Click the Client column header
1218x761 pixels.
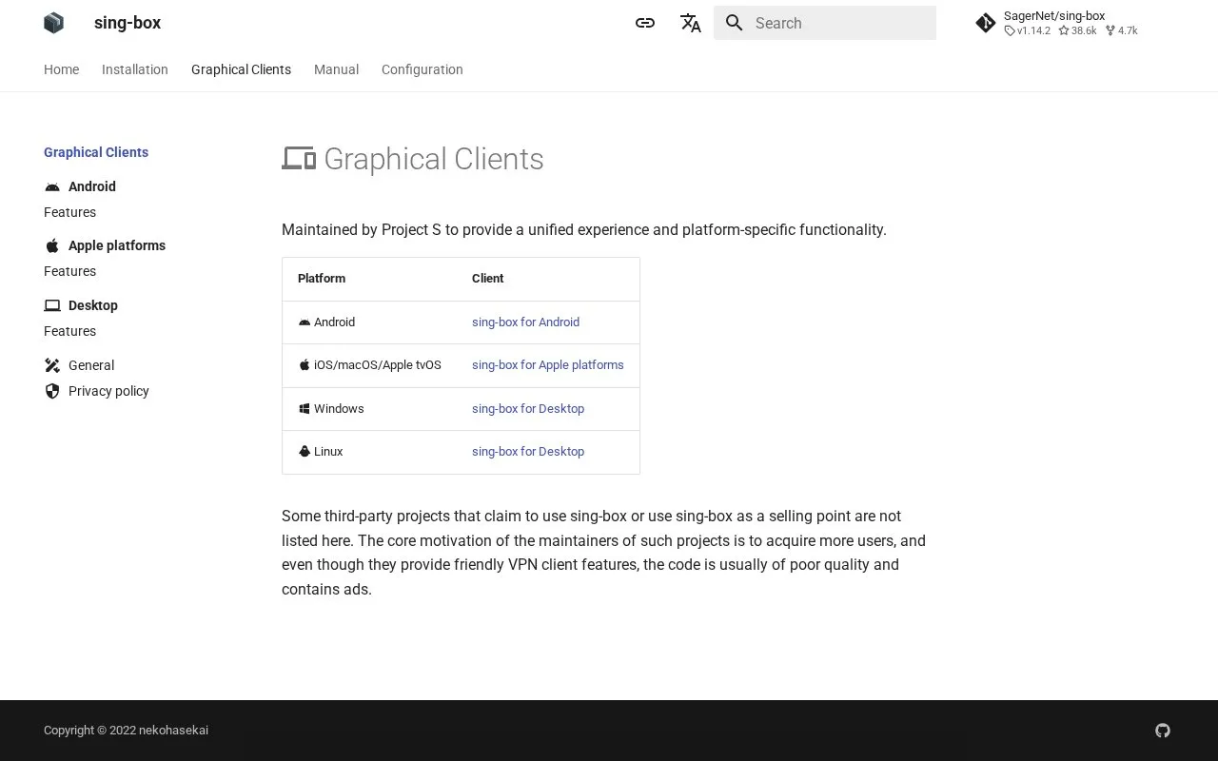pyautogui.click(x=488, y=279)
